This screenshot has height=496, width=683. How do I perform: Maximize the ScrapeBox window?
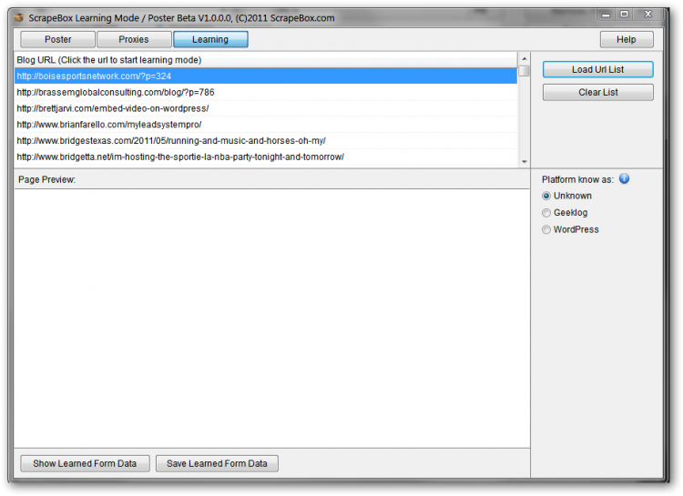tap(624, 15)
